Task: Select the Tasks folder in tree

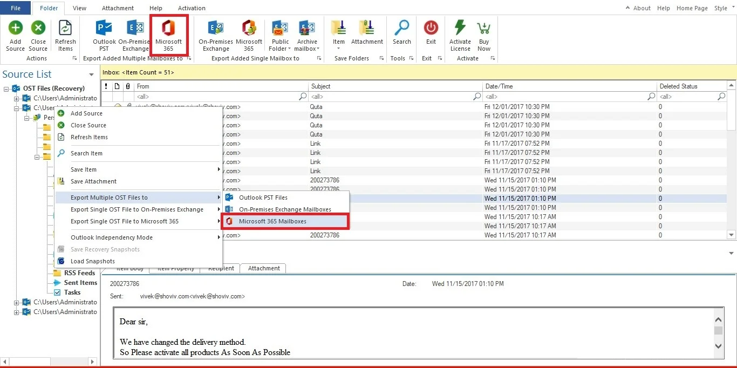Action: pyautogui.click(x=72, y=292)
